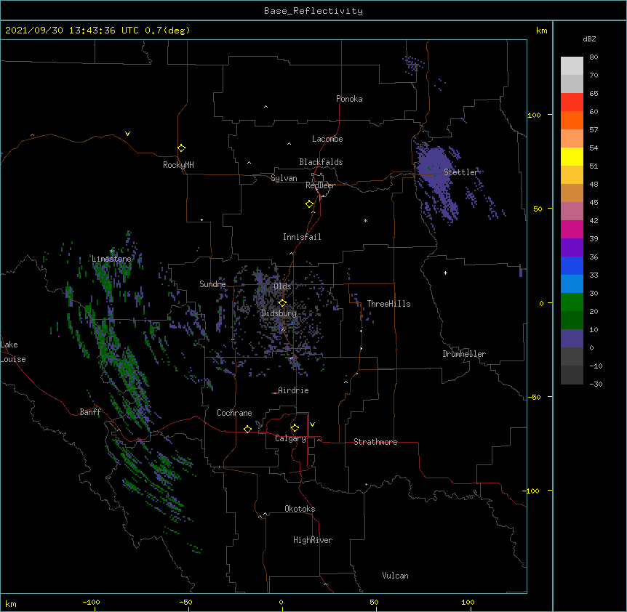Click the red legend swatch below 65
This screenshot has width=627, height=612.
pos(572,102)
